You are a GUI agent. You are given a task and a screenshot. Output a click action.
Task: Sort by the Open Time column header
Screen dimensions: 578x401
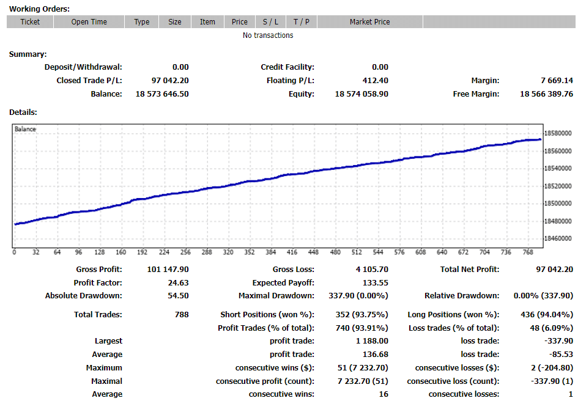(x=89, y=21)
